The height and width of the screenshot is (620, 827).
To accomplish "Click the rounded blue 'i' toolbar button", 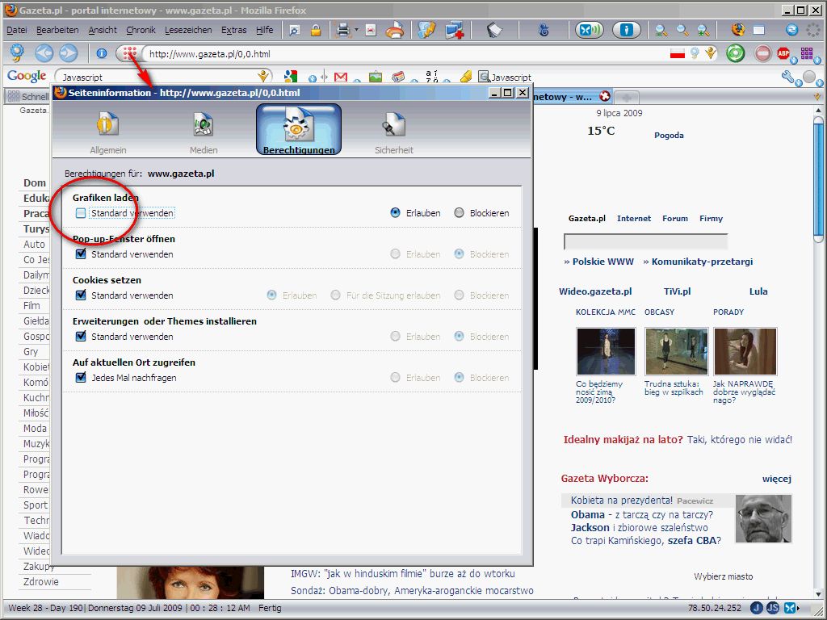I will pos(626,30).
